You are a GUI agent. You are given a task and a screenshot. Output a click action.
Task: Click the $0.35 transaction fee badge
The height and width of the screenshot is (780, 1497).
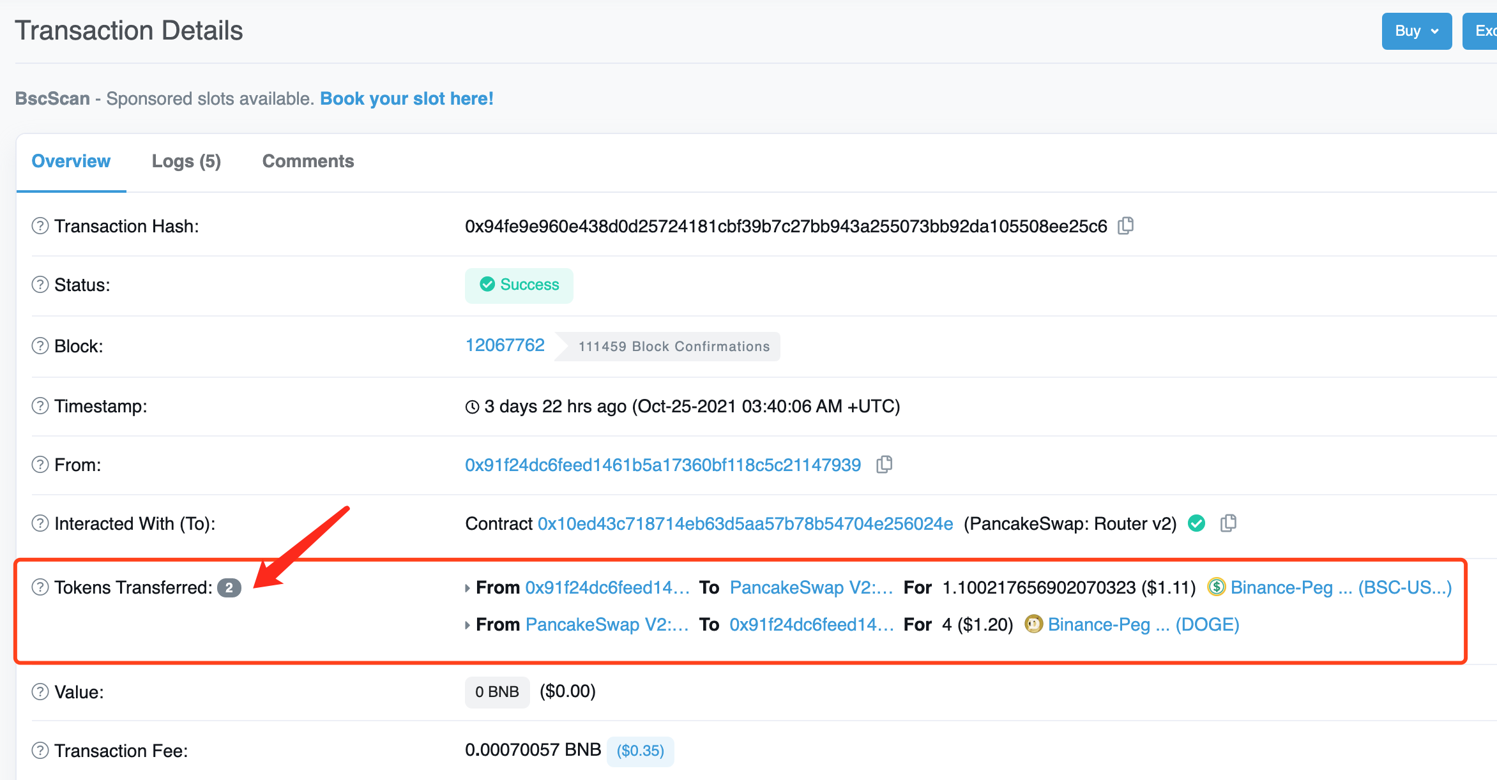click(640, 751)
